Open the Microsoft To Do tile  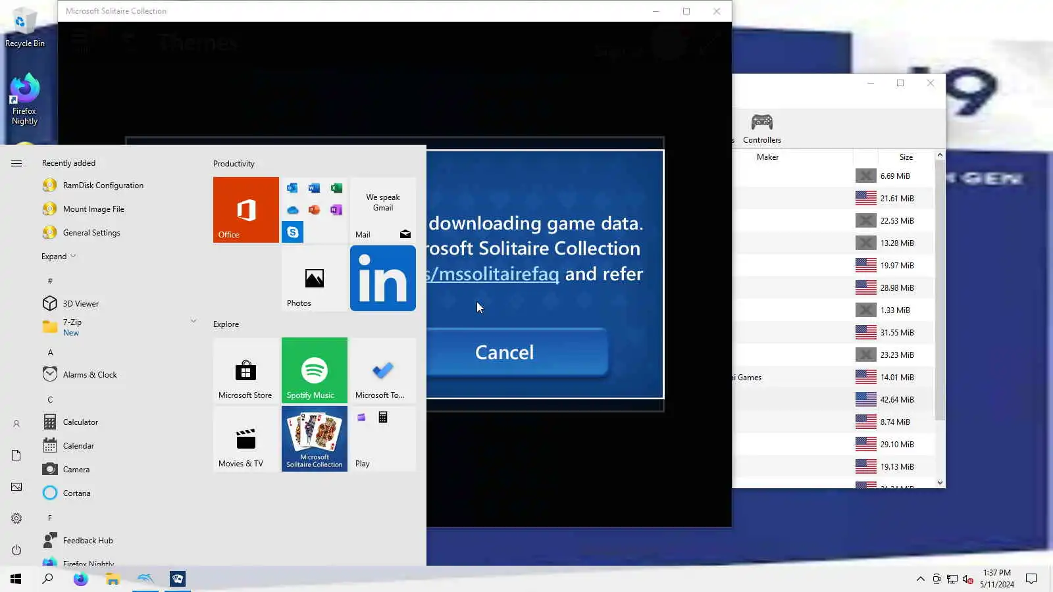tap(383, 370)
